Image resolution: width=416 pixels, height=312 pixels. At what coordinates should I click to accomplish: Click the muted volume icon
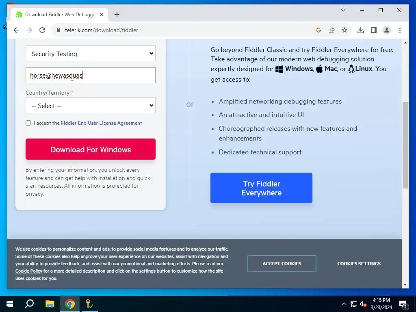(x=363, y=304)
